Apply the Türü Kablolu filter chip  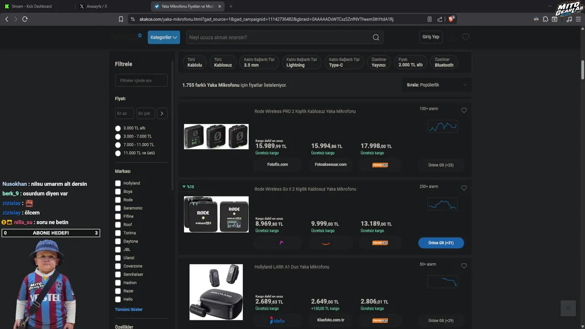tap(195, 62)
